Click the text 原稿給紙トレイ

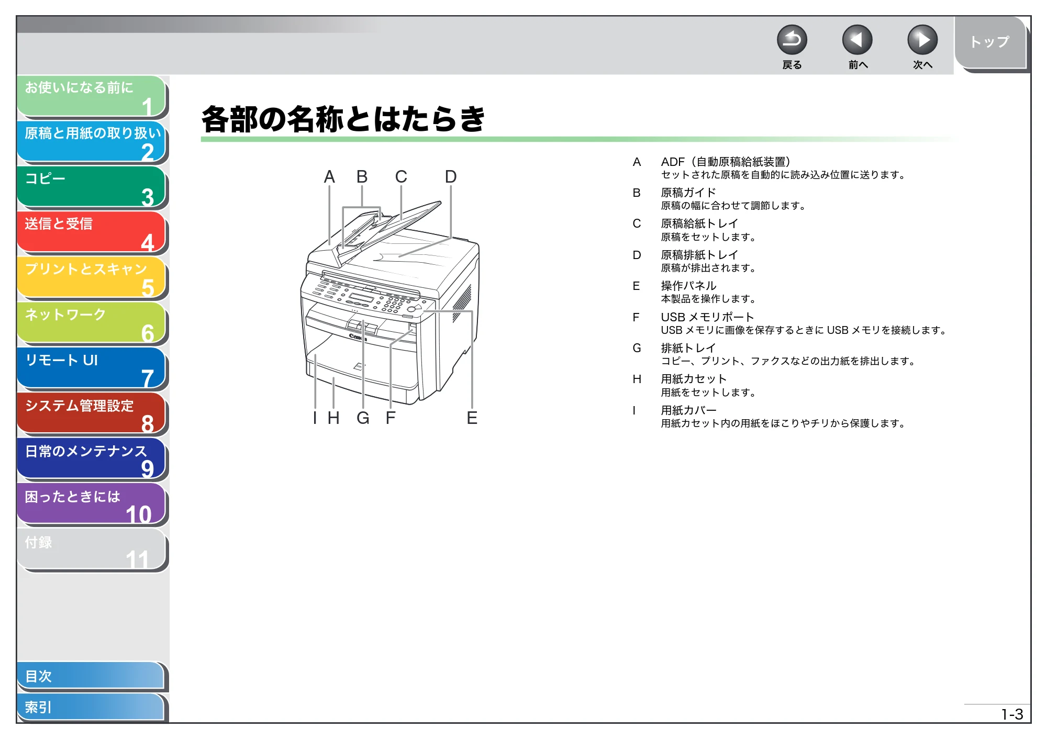pyautogui.click(x=699, y=223)
